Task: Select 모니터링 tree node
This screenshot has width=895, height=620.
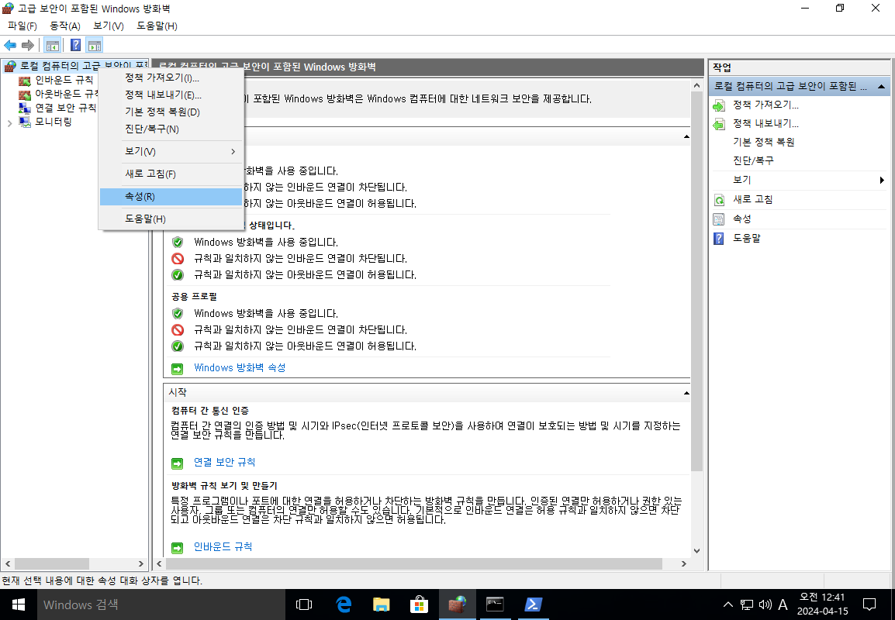Action: pyautogui.click(x=53, y=122)
